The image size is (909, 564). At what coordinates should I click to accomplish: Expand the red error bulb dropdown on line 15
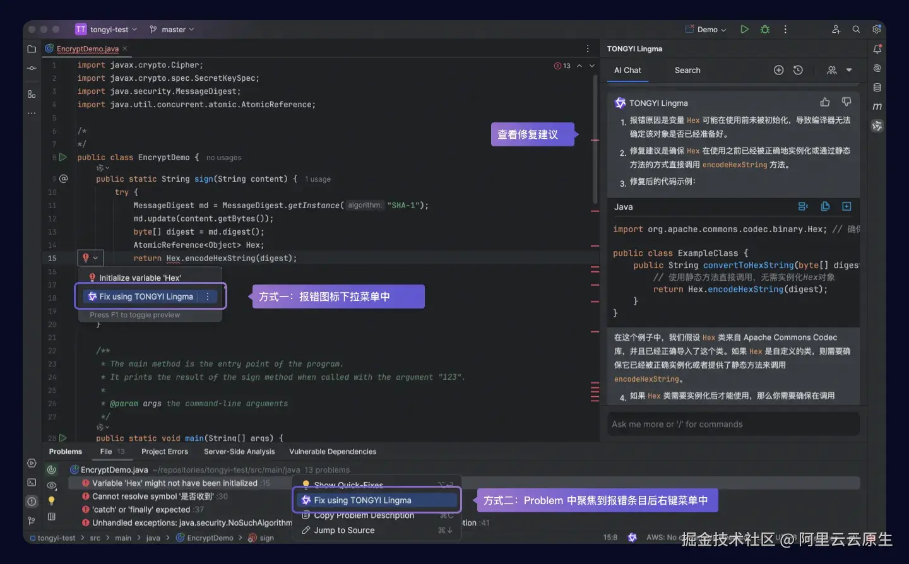click(90, 257)
